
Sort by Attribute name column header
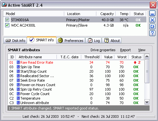tap(36, 57)
